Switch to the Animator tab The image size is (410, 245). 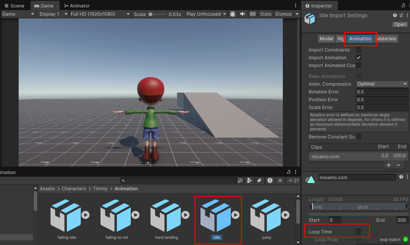[x=77, y=6]
